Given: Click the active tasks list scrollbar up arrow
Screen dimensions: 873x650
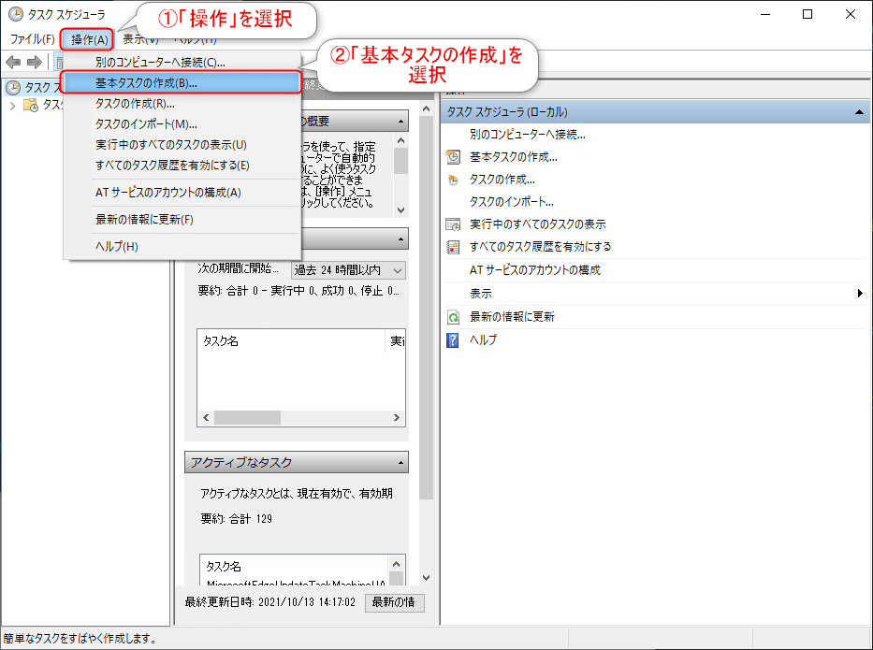Looking at the screenshot, I should pos(397,564).
